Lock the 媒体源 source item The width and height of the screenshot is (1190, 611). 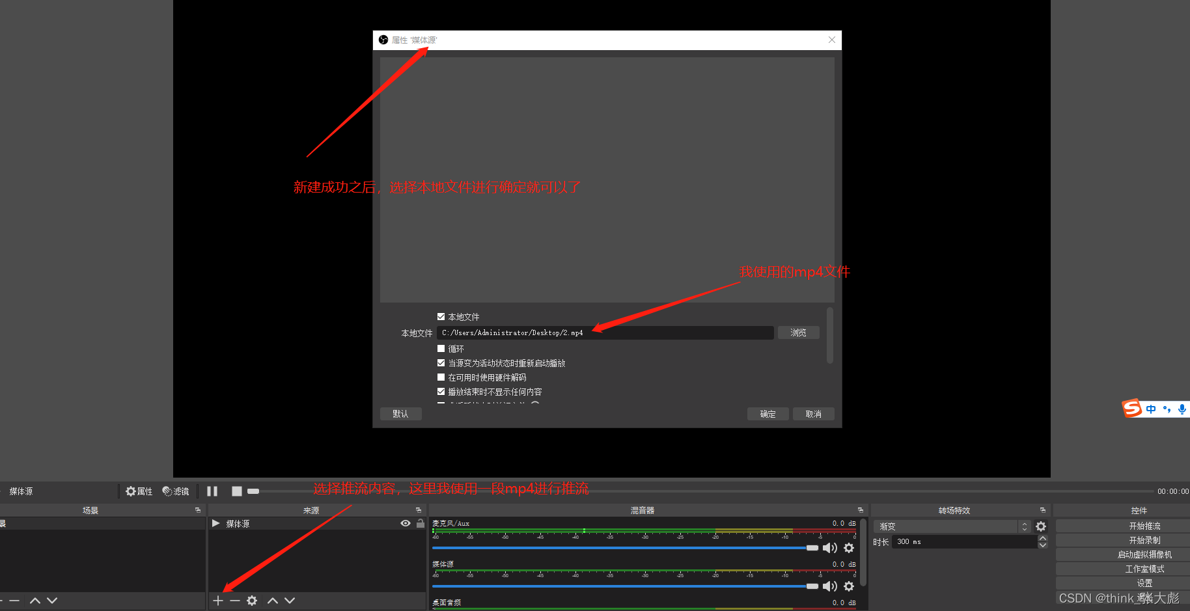pos(421,523)
